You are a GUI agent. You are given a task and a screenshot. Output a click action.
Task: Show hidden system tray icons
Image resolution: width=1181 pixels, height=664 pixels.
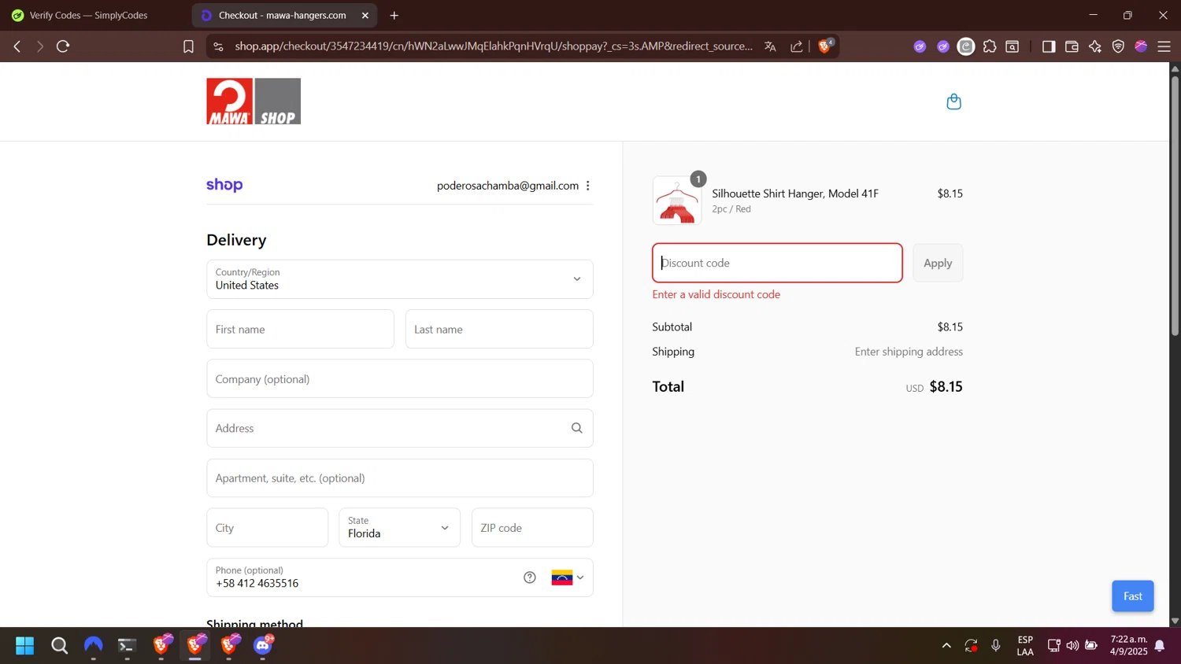pyautogui.click(x=946, y=646)
